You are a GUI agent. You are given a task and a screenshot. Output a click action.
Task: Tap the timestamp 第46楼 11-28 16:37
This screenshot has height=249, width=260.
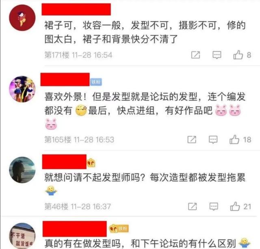(78, 206)
